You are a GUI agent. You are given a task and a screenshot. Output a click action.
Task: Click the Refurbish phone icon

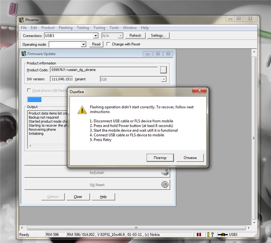click(x=165, y=173)
